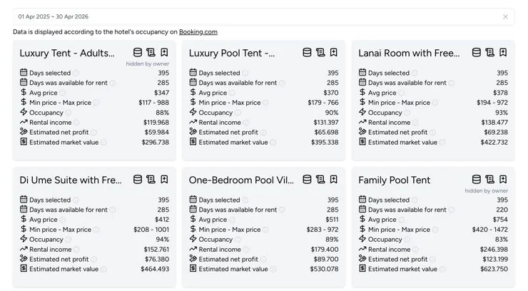Show info tooltip for Avg price on Lanai Room
528x291 pixels.
coord(401,93)
